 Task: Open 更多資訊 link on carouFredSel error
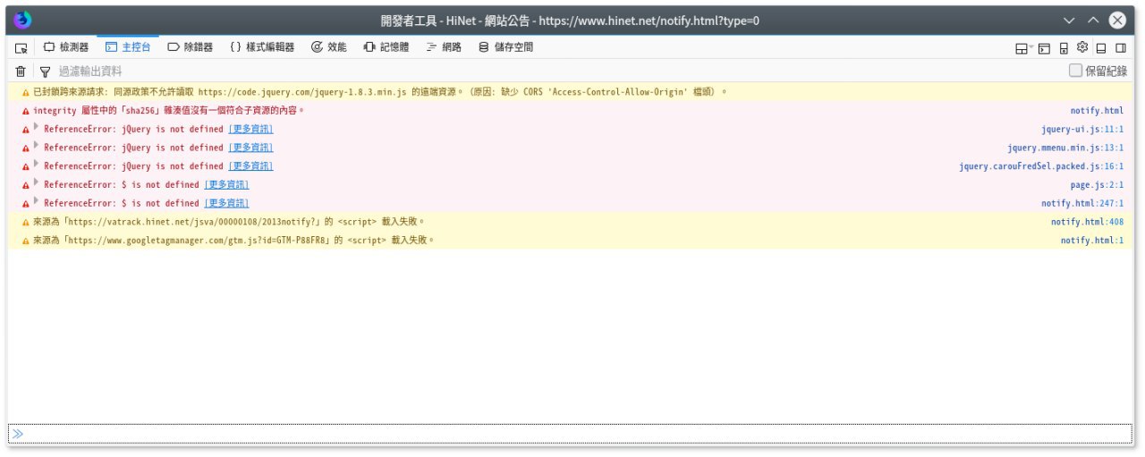251,166
